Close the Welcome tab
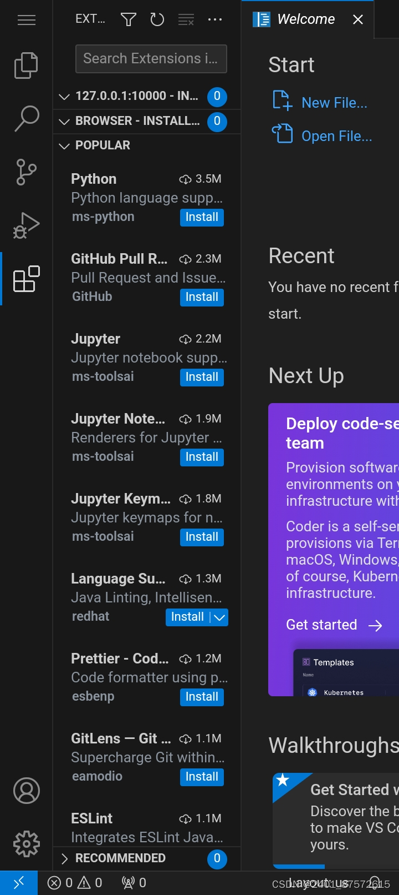This screenshot has width=399, height=895. click(358, 19)
